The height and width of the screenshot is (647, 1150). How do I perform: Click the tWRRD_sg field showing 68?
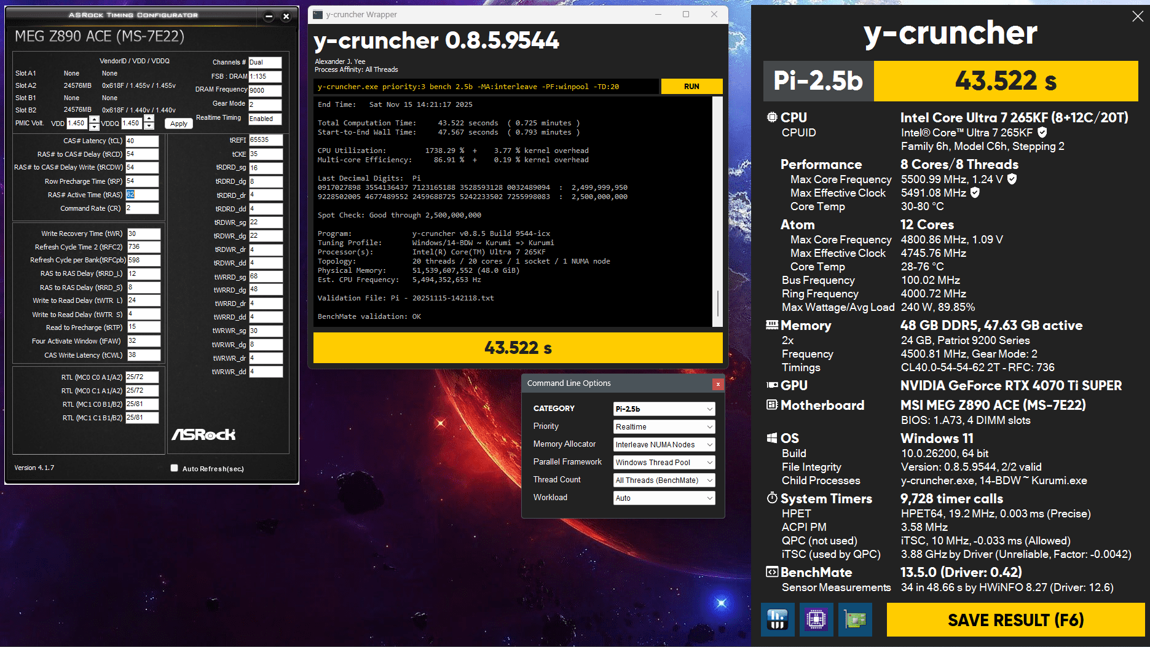coord(266,276)
